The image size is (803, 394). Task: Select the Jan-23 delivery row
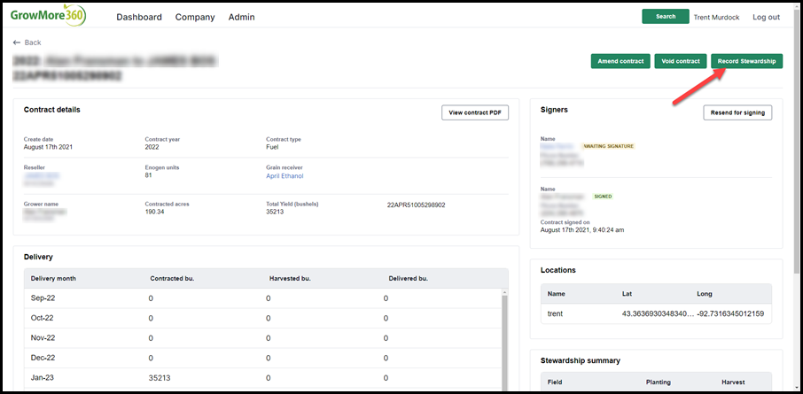[262, 378]
